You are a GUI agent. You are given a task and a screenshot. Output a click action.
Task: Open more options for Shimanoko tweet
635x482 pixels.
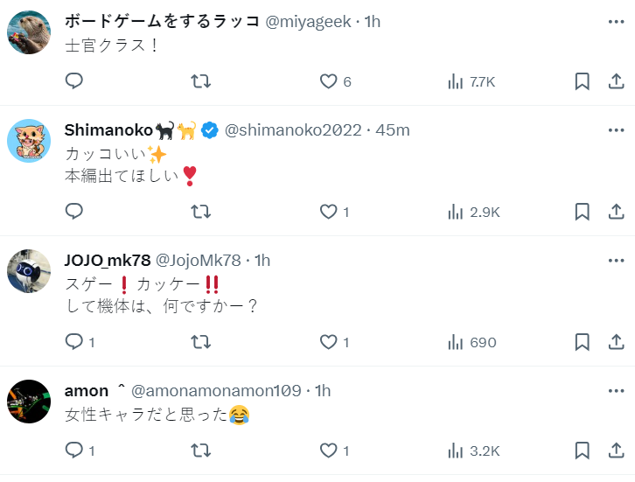(616, 130)
